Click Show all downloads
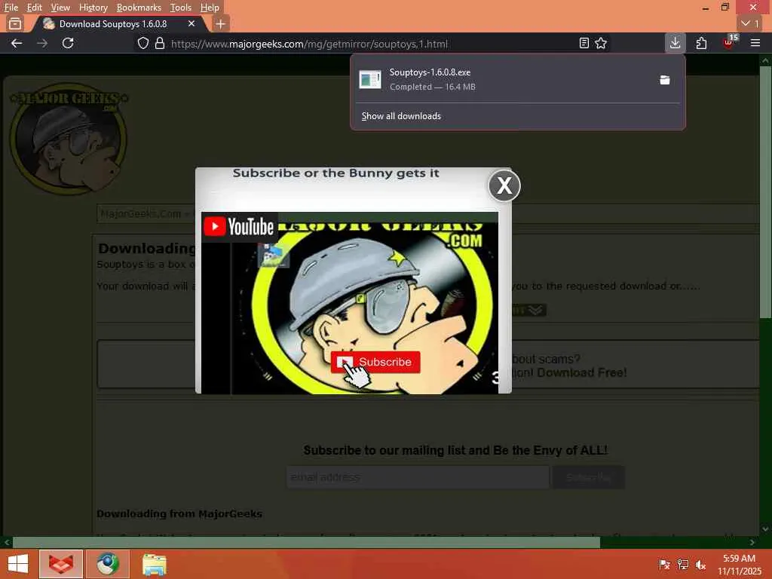Screen dimensions: 772x579 click(401, 116)
